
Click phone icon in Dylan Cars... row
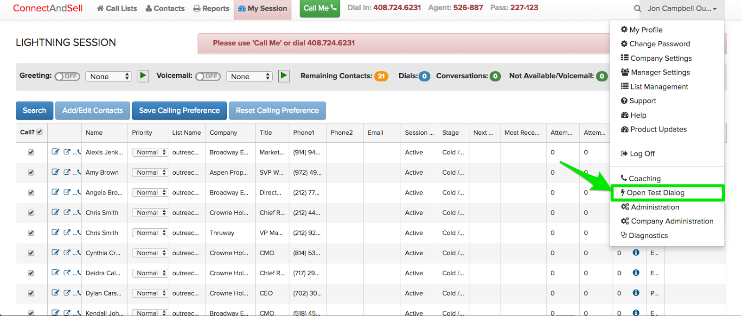click(79, 293)
